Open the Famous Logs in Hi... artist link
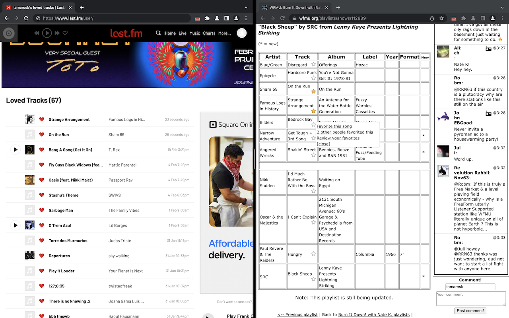The image size is (509, 318). tap(127, 119)
